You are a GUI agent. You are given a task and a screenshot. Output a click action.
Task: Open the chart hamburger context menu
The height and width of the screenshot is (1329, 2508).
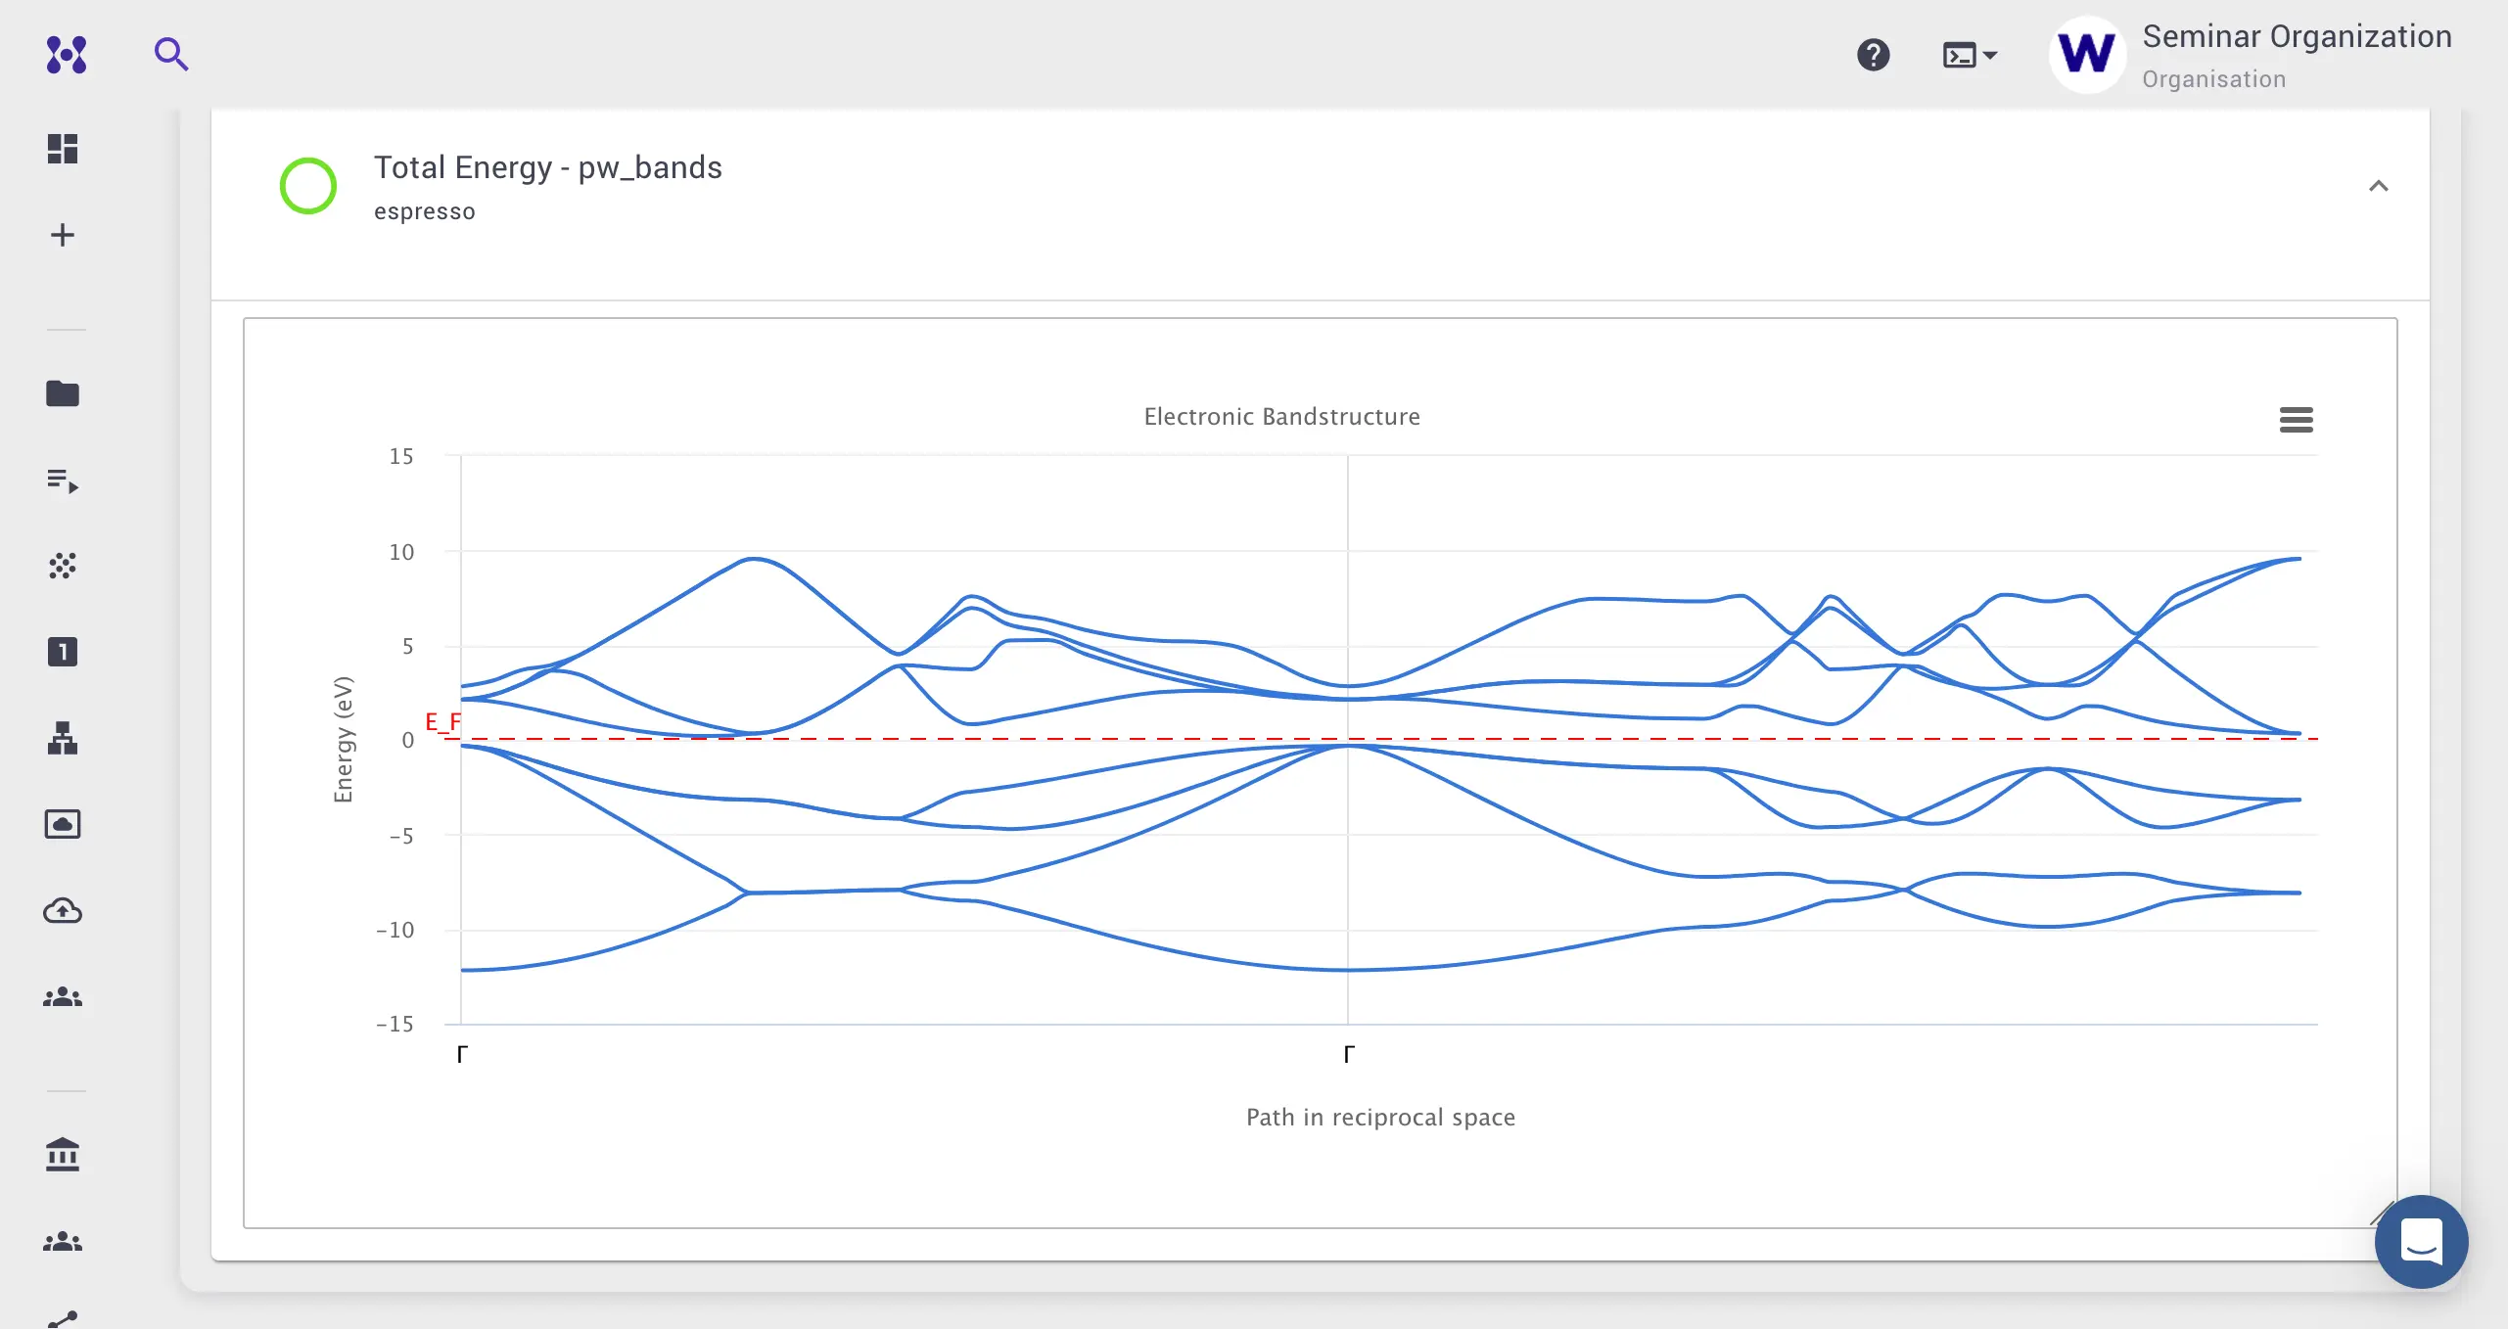pyautogui.click(x=2296, y=420)
